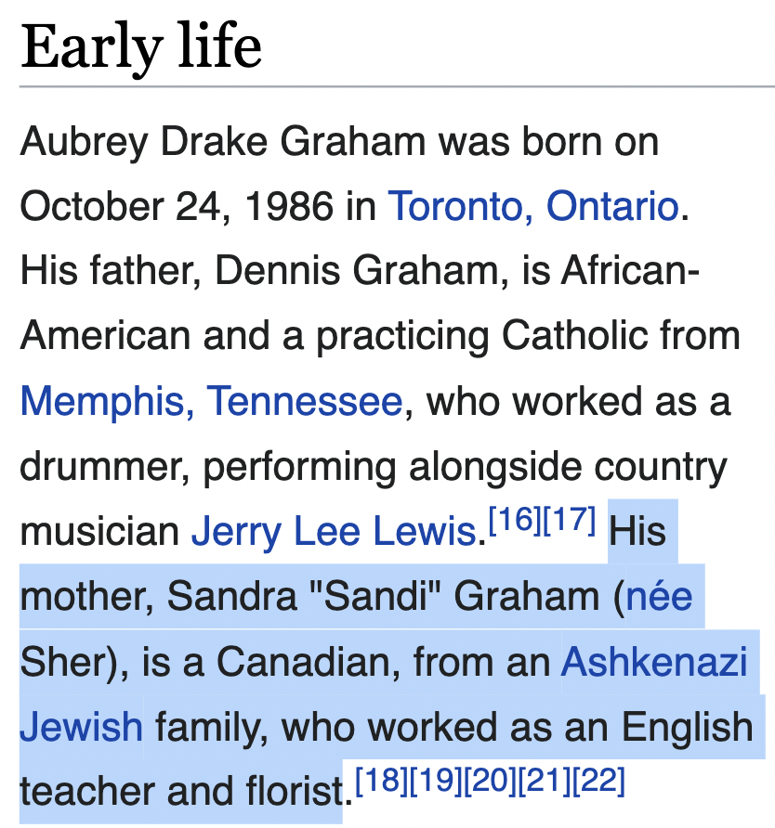Open the Ashkenazi link text
The height and width of the screenshot is (828, 775).
(654, 662)
